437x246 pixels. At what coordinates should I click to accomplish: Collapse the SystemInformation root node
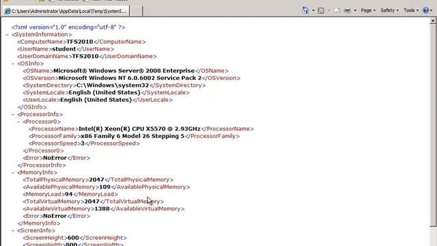pyautogui.click(x=8, y=35)
